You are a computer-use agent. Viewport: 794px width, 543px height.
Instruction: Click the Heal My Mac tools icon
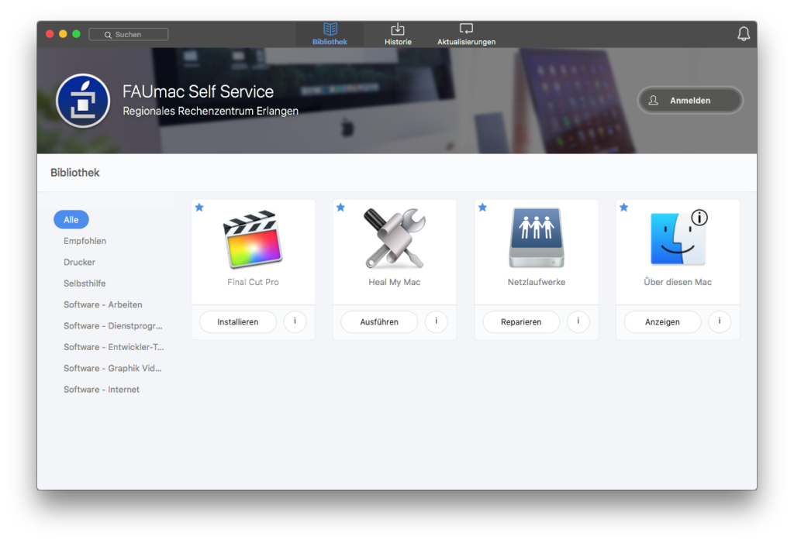(394, 239)
